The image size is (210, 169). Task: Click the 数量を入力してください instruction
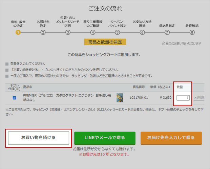28,64
